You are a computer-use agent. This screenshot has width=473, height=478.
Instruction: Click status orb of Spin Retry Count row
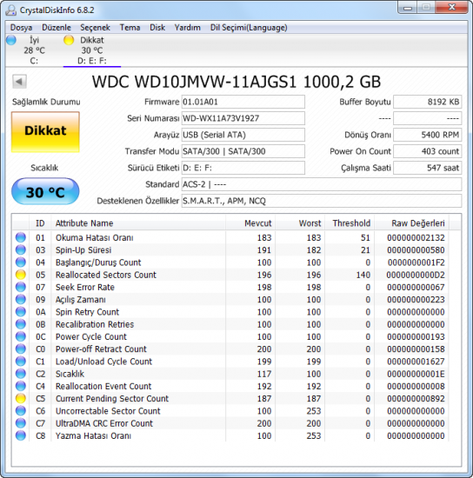click(x=21, y=312)
